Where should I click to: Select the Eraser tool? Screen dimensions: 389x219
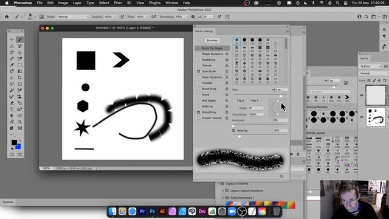click(12, 103)
